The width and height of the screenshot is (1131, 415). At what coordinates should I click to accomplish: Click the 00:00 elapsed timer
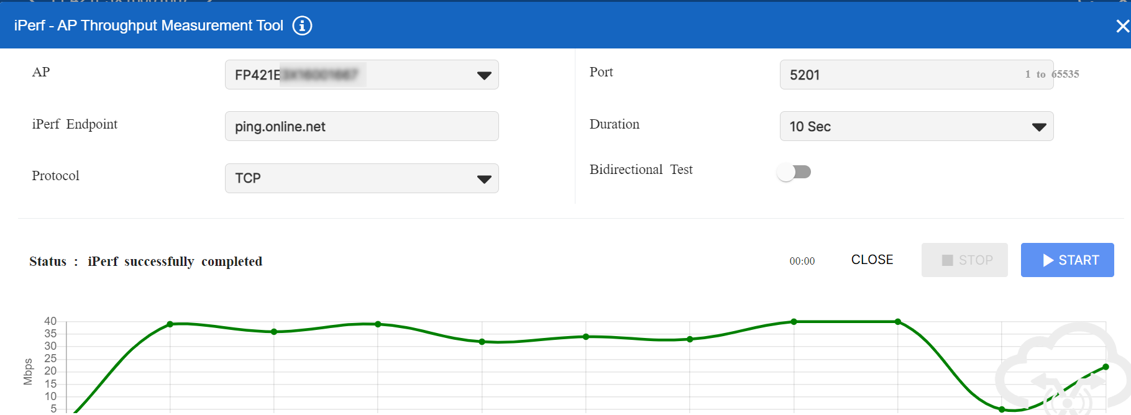pos(802,261)
